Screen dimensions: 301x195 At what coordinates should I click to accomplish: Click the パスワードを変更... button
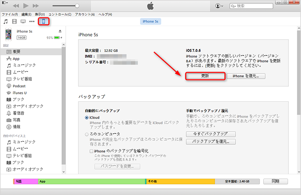coord(117,166)
